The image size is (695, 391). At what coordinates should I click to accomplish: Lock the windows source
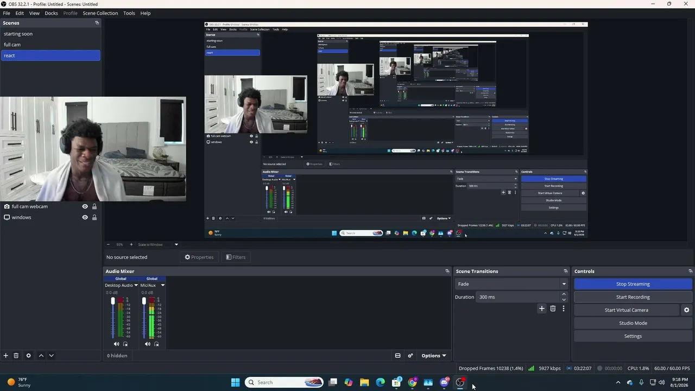pos(94,217)
